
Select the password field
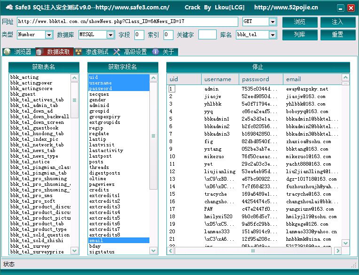pos(119,89)
